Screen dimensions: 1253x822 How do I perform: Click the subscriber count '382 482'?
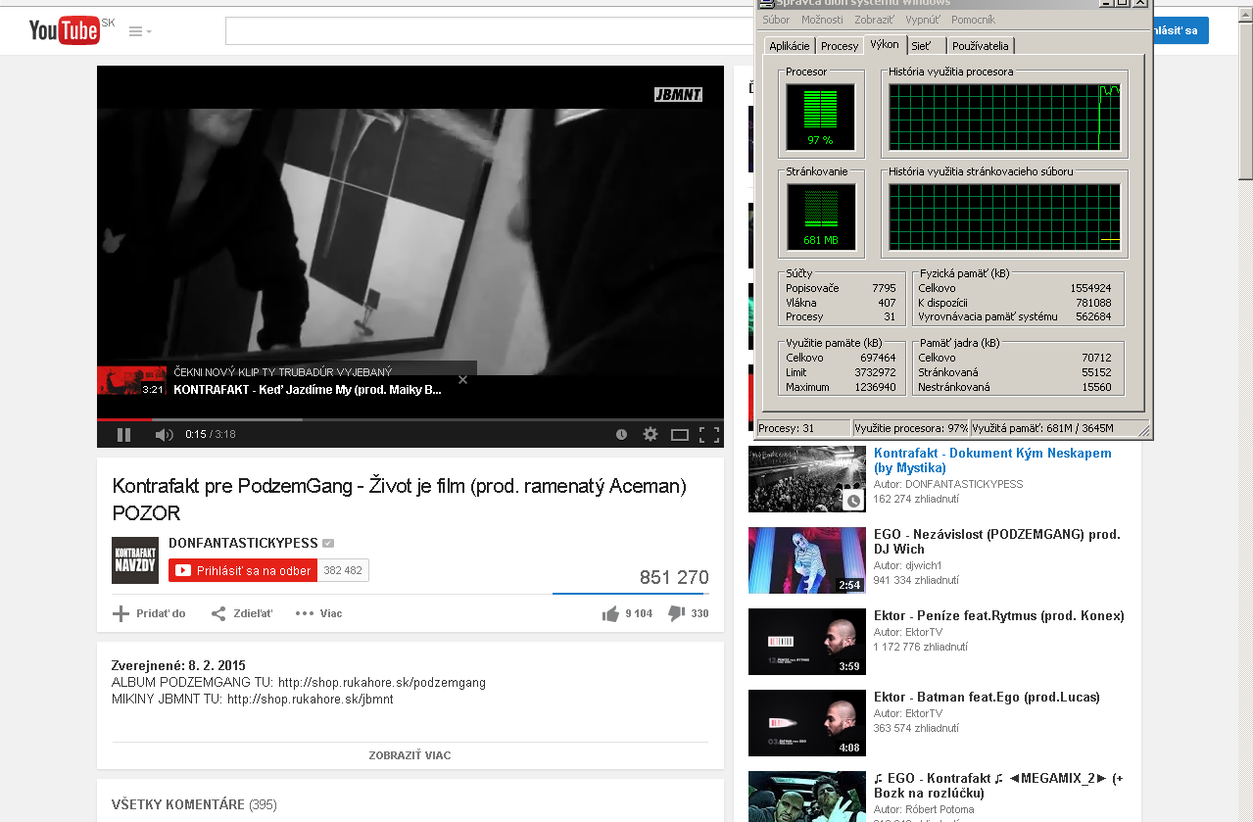343,570
